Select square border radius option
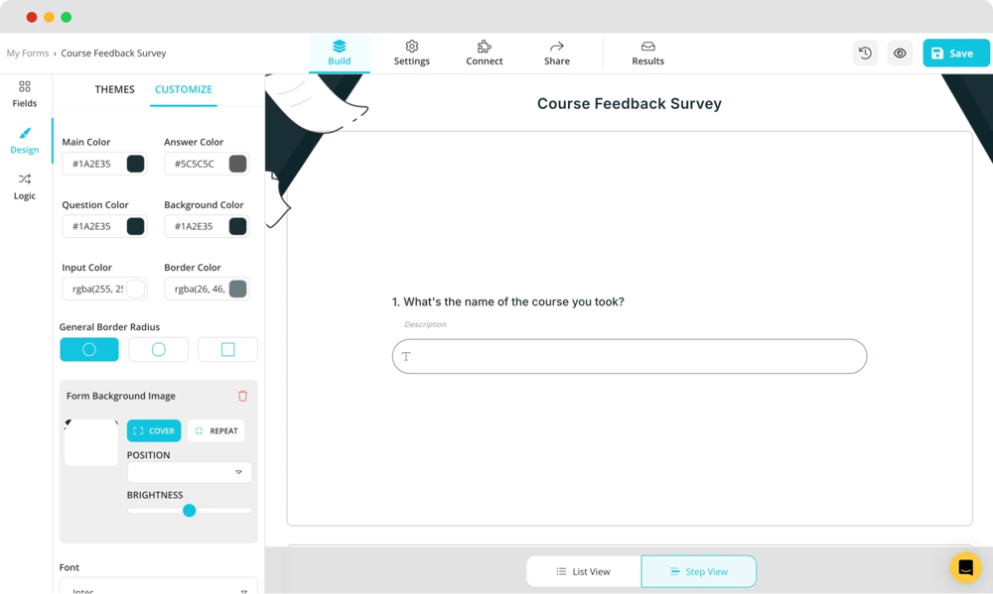The height and width of the screenshot is (594, 993). pos(227,349)
